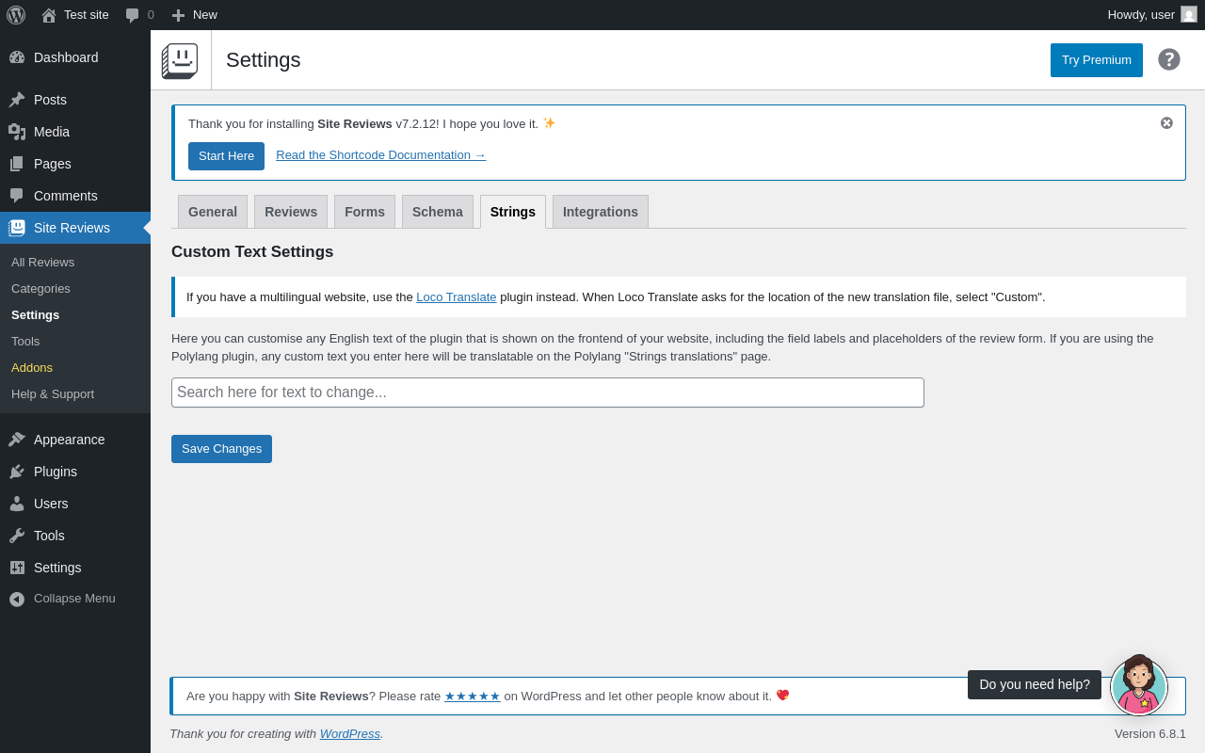Select the Strings tab
Image resolution: width=1205 pixels, height=753 pixels.
click(513, 212)
